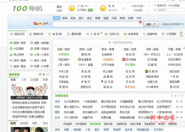
Task: Click the 购物 category label
Action: [57, 107]
